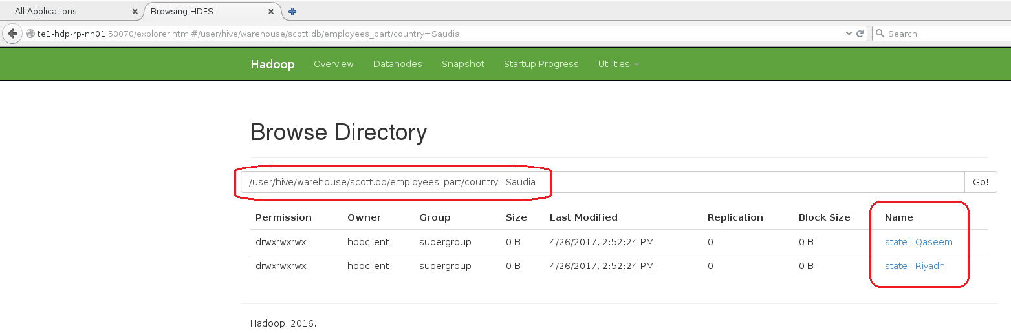Click the Group column header
This screenshot has height=333, width=1011.
435,217
